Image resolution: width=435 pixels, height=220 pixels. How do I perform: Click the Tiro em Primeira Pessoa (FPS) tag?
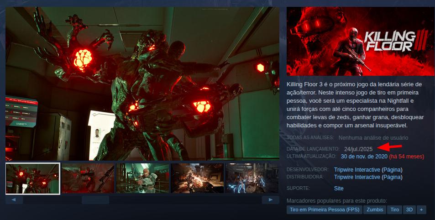pos(324,210)
